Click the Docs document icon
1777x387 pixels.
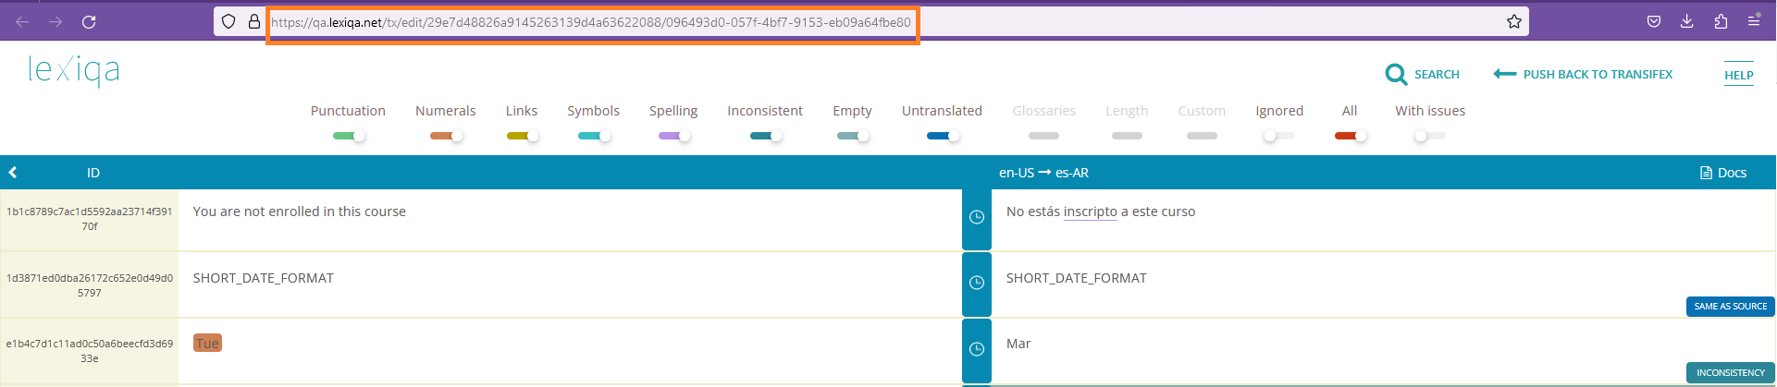1706,173
